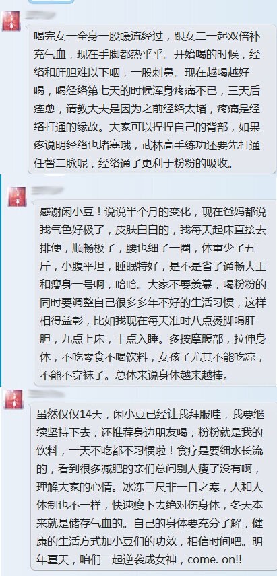Click the blue vertical bar beside the second message
Screen dimensions: 277x576
1,281
